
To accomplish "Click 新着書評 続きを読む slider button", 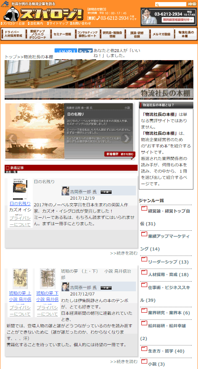I will (x=120, y=154).
